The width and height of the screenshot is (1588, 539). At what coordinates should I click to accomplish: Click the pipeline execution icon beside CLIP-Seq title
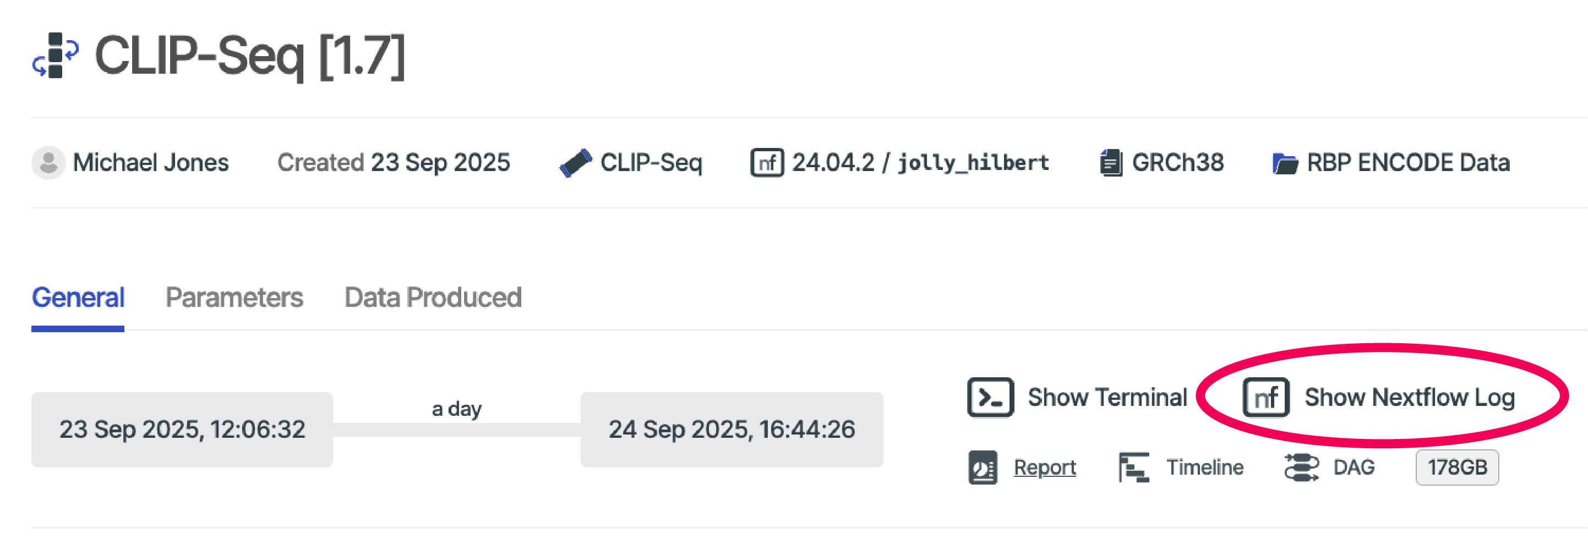[x=56, y=56]
